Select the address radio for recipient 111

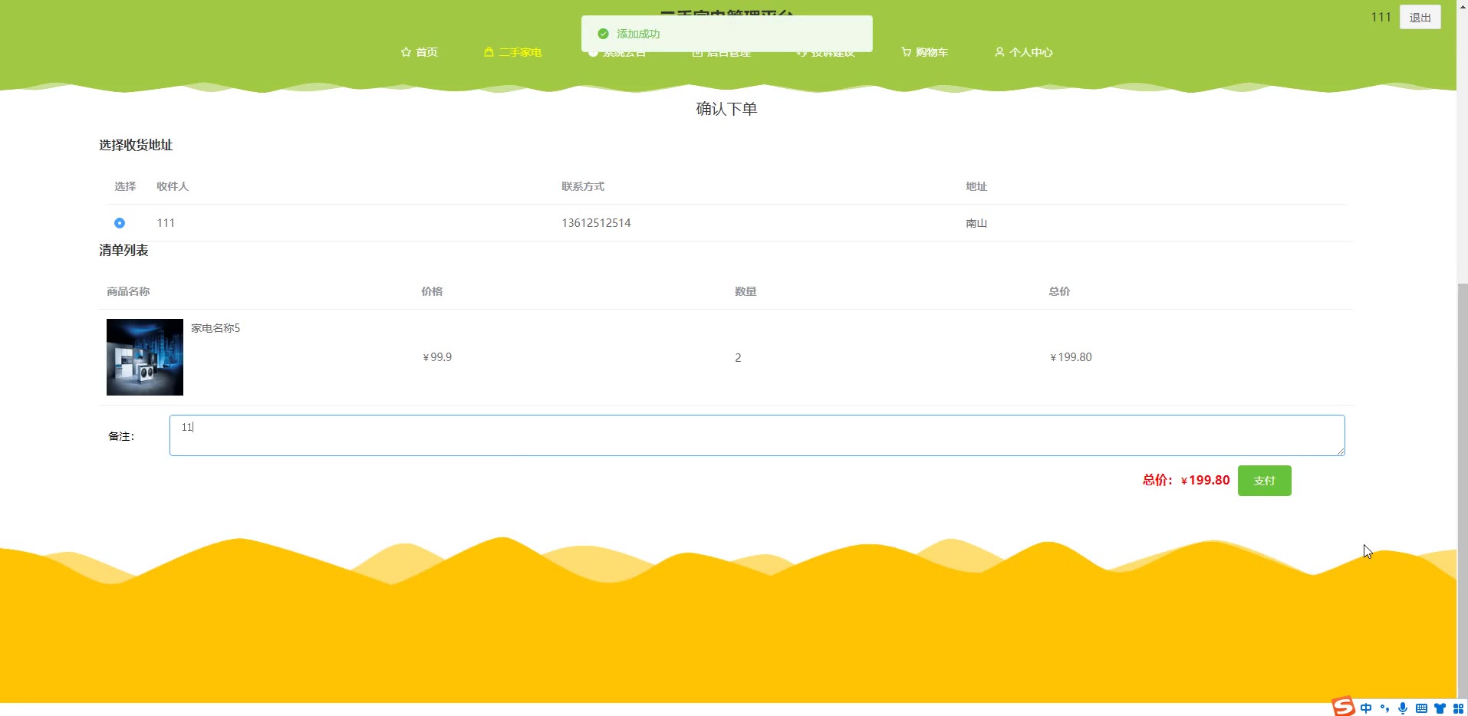tap(120, 223)
